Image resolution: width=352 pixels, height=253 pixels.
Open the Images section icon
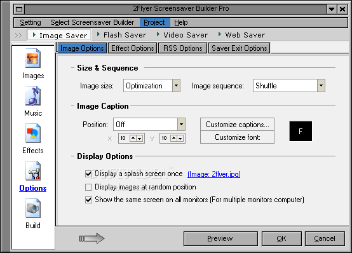(33, 58)
